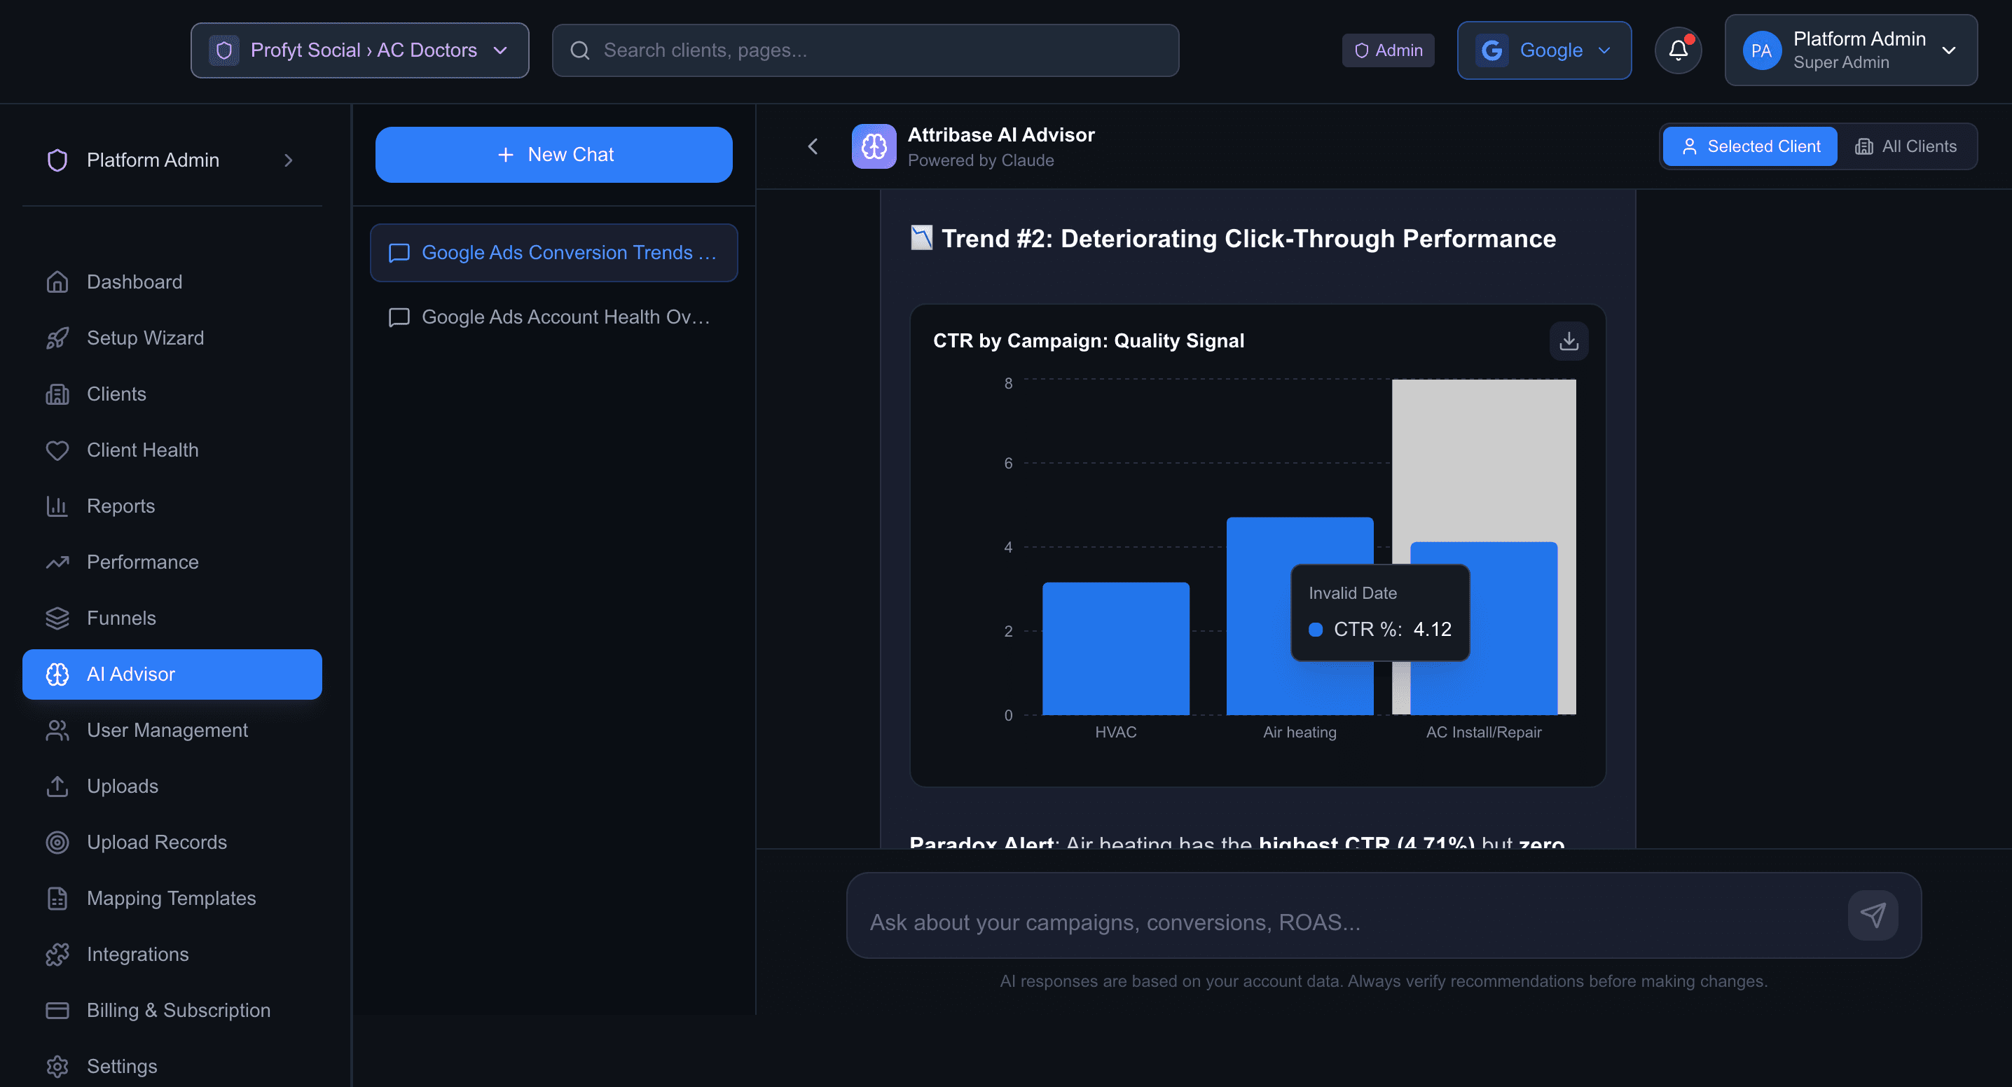The image size is (2012, 1087).
Task: Open the Clients page
Action: click(x=172, y=394)
